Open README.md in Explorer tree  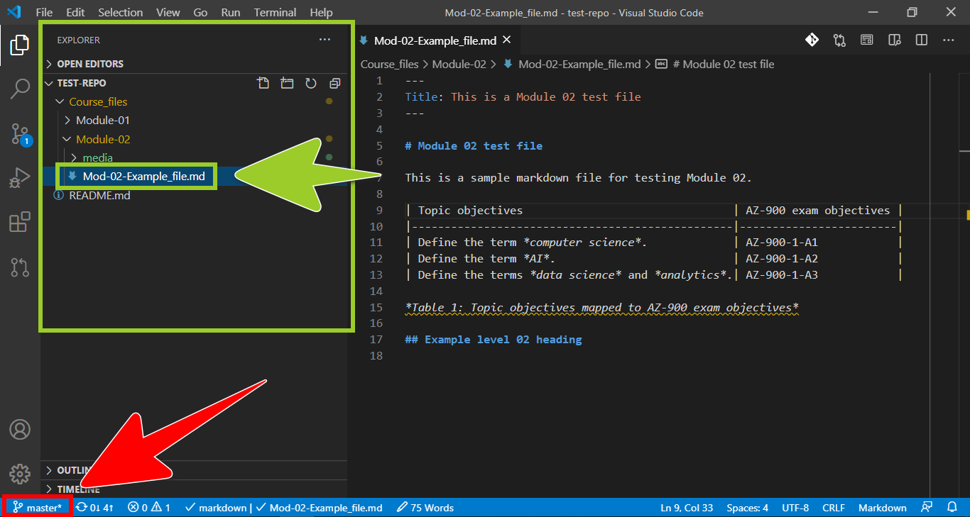point(99,195)
